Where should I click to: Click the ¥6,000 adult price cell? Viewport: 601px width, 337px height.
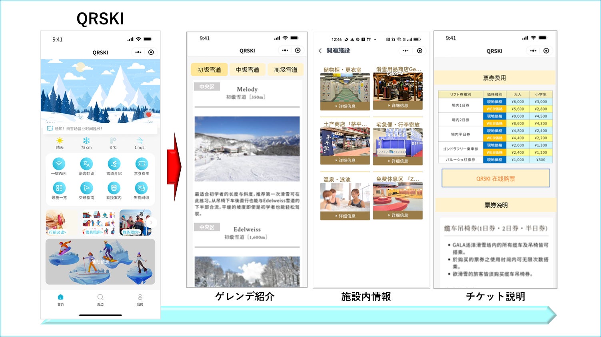517,102
